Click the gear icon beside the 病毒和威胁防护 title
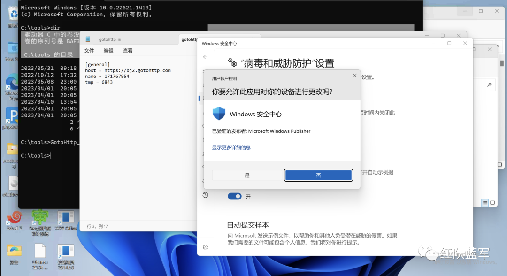Viewport: 507px width, 276px height. pyautogui.click(x=232, y=62)
